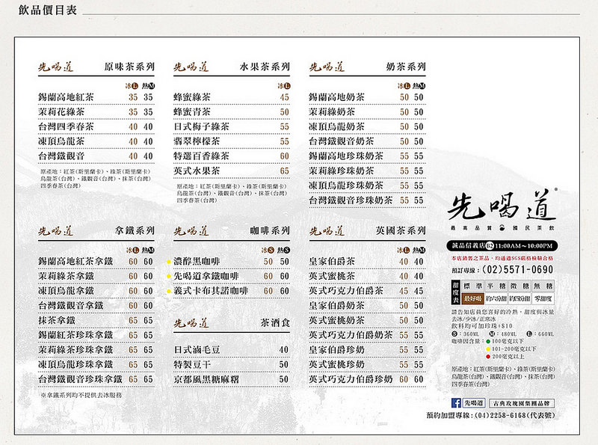
Task: Click the phone number (02)5571-0690
Action: coord(517,269)
